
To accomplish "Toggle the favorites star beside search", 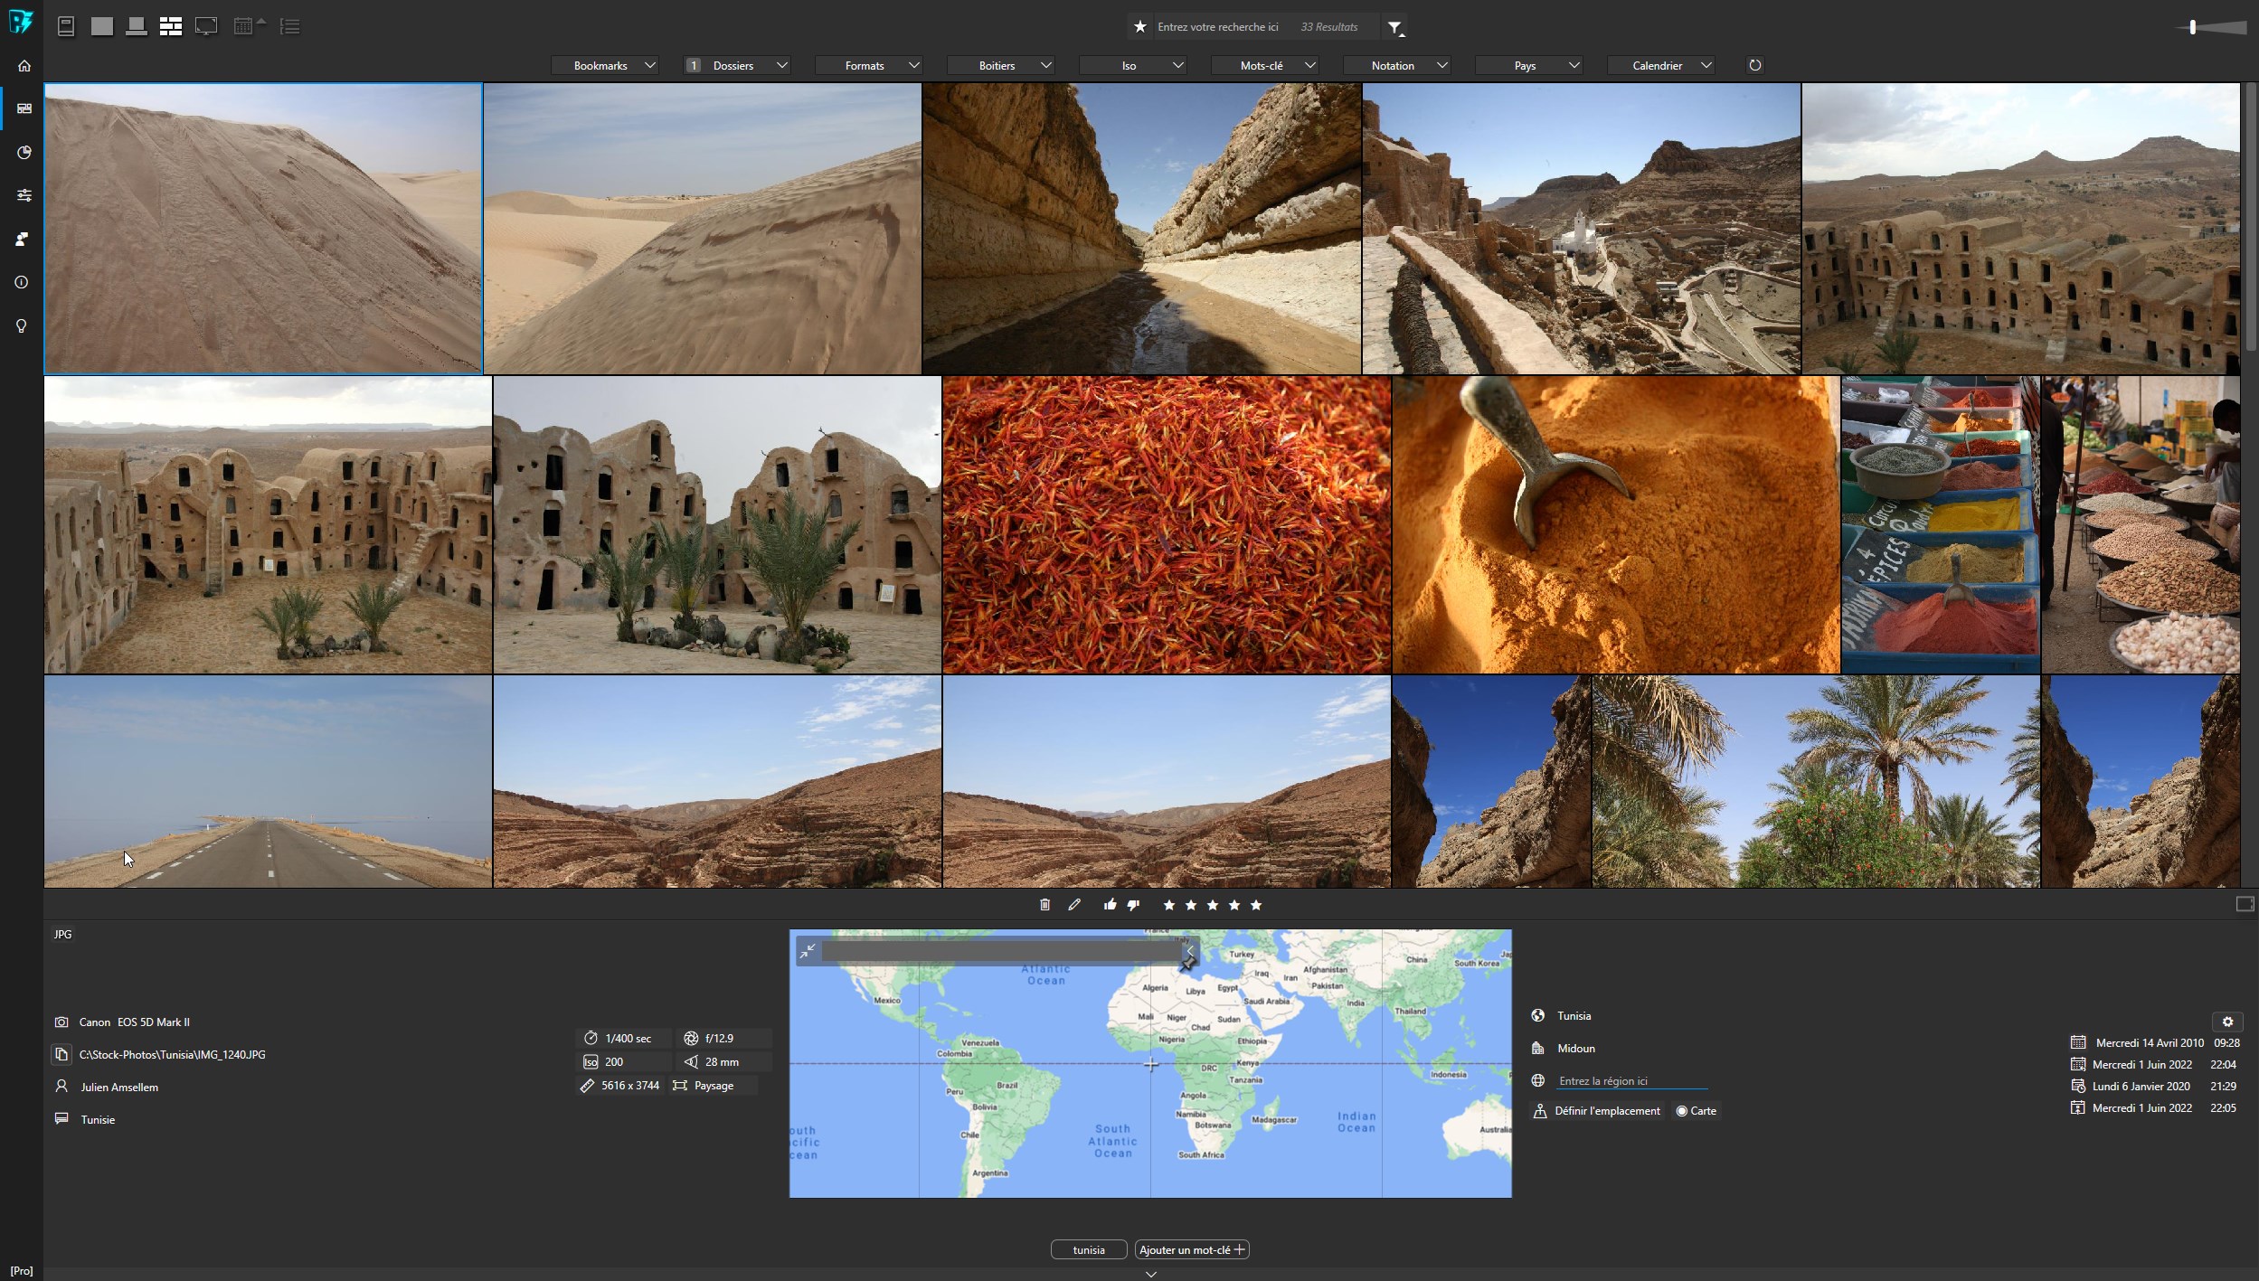I will tap(1139, 26).
